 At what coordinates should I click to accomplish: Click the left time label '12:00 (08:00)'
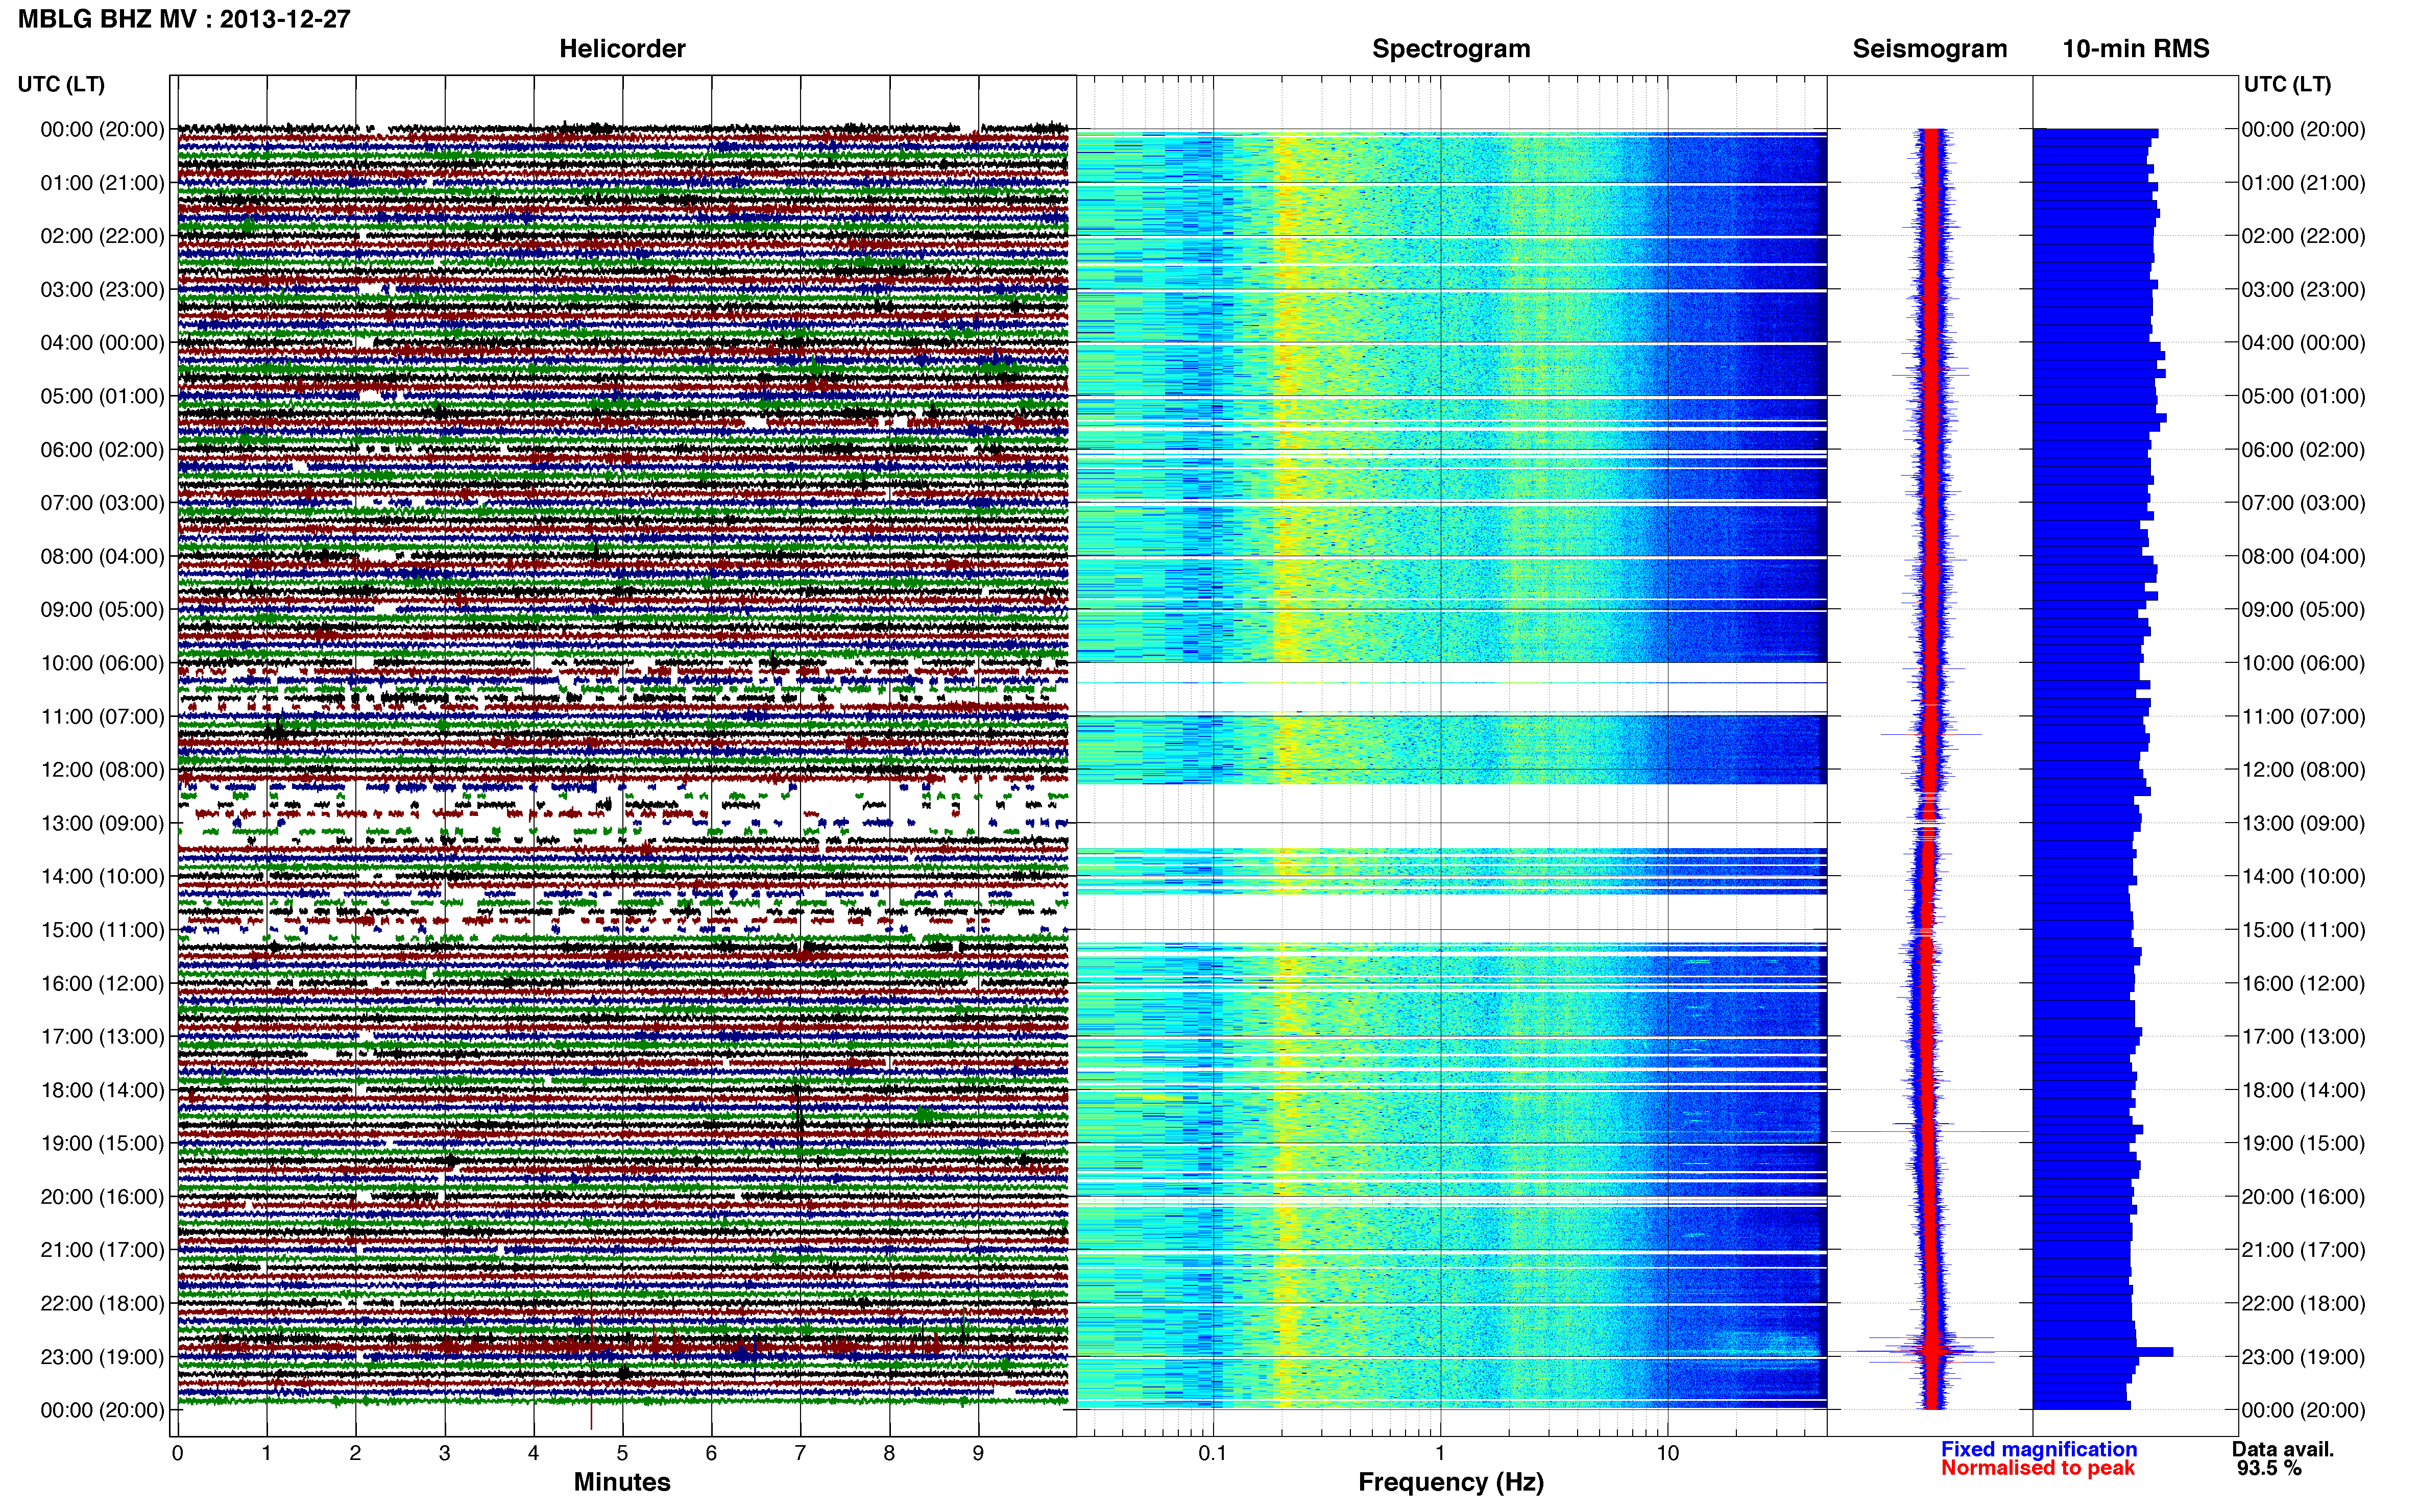(102, 770)
